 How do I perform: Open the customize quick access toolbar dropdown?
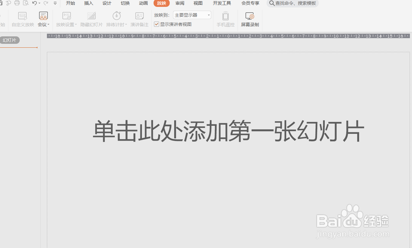[55, 3]
